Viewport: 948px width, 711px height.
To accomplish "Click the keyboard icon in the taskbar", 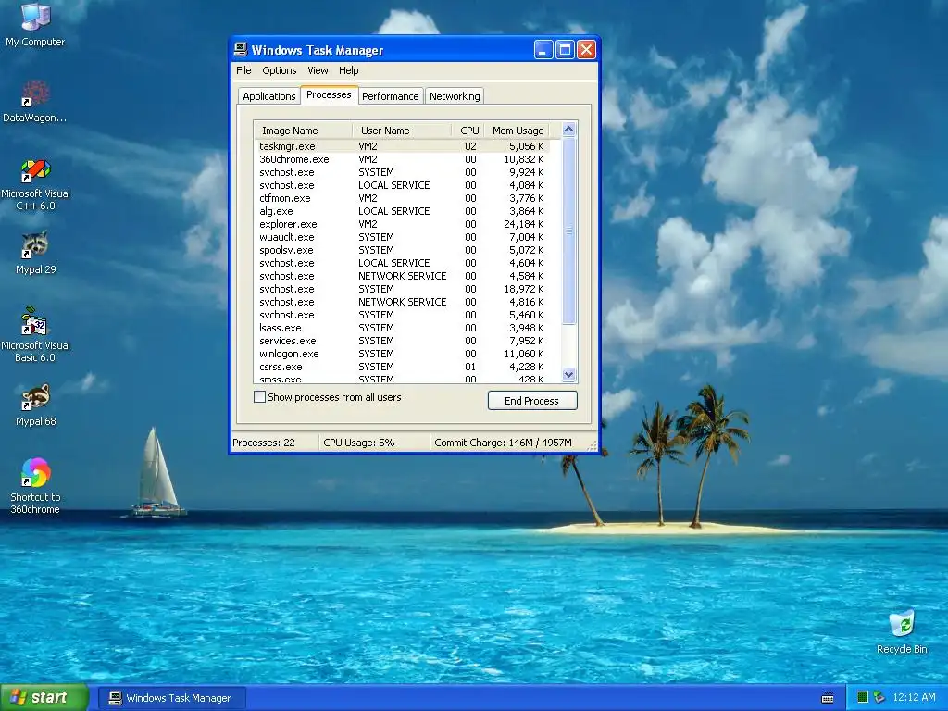I will [828, 698].
